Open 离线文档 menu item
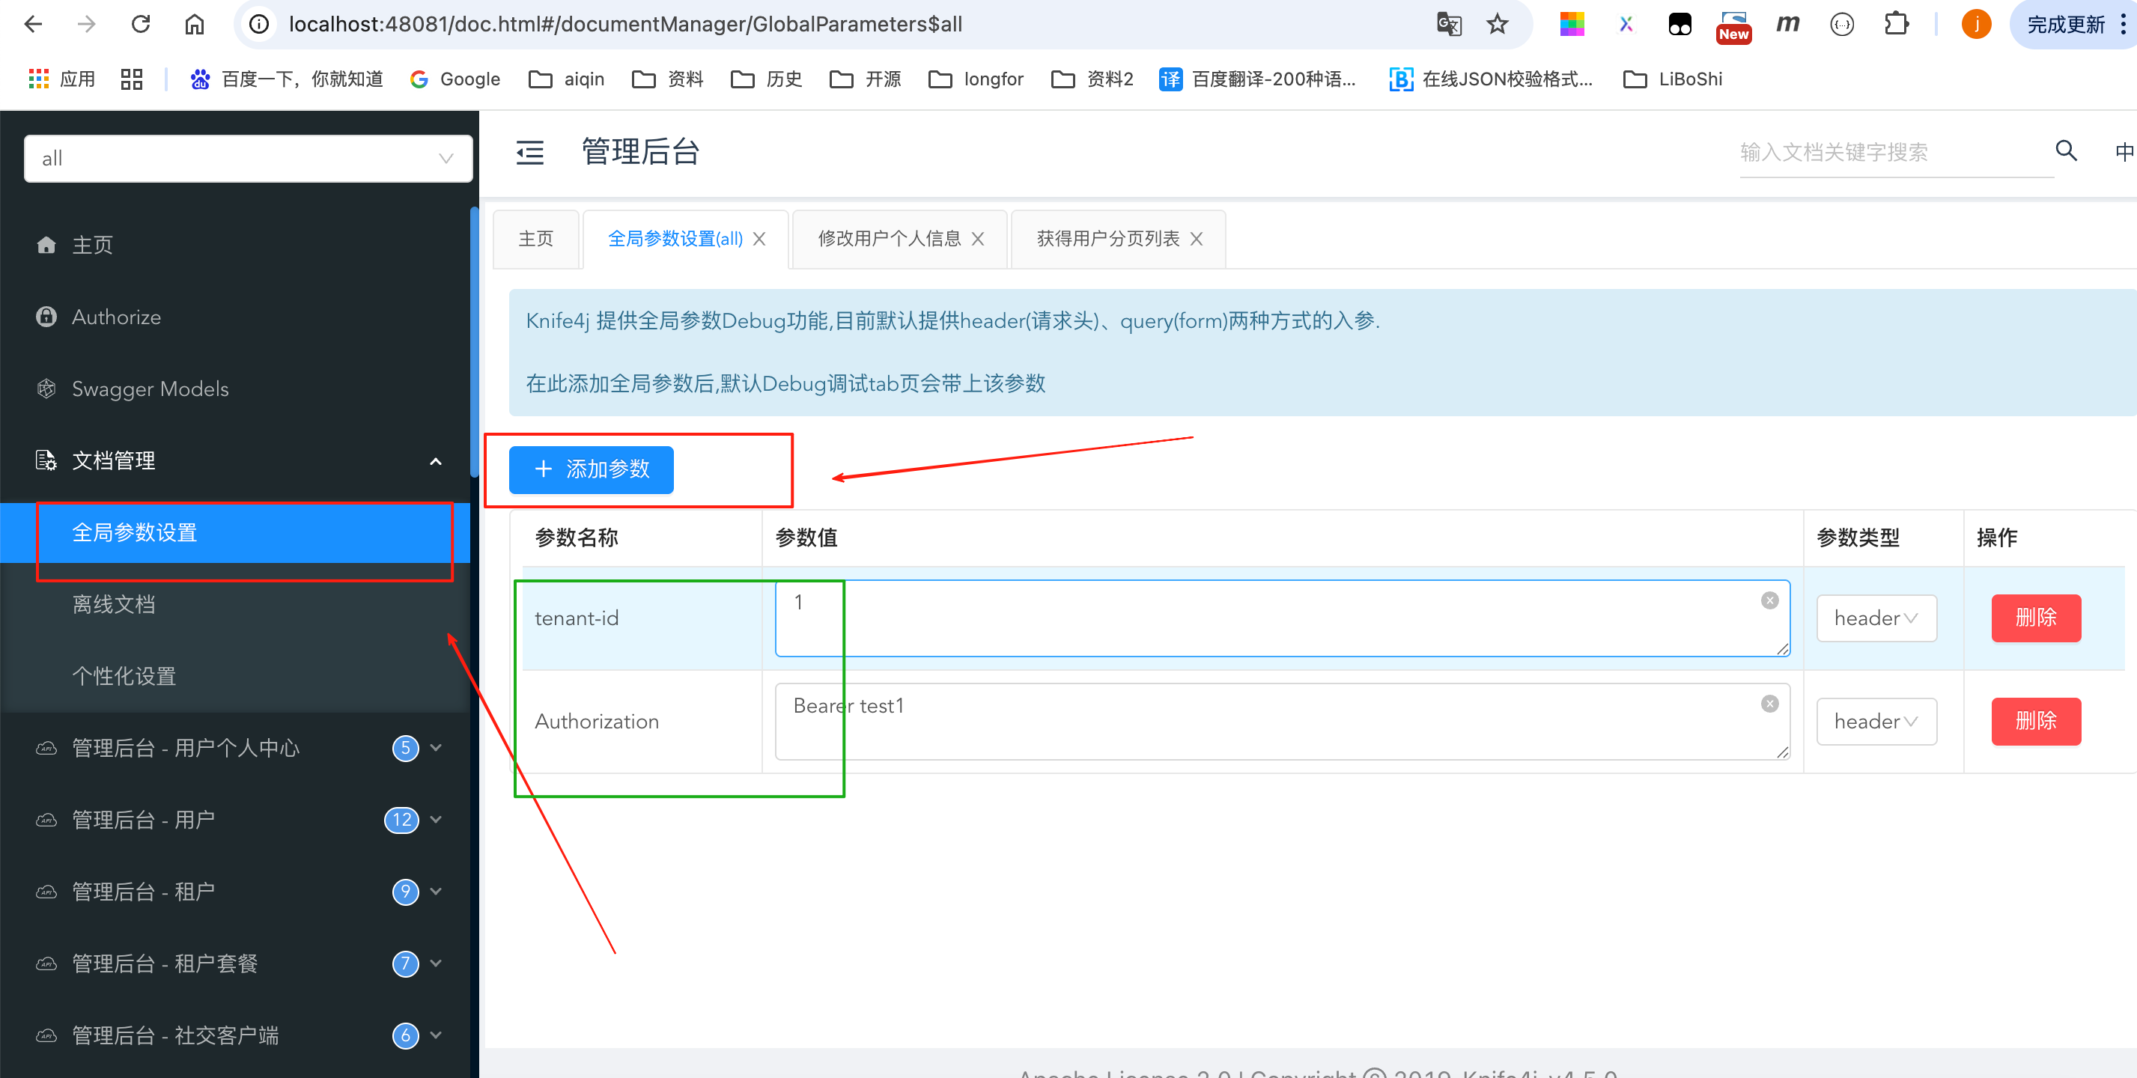Image resolution: width=2137 pixels, height=1078 pixels. point(114,605)
